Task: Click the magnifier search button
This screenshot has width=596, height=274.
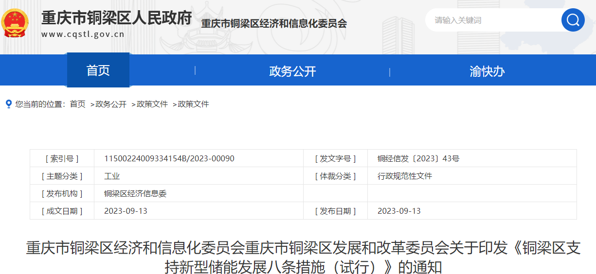Action: 573,20
